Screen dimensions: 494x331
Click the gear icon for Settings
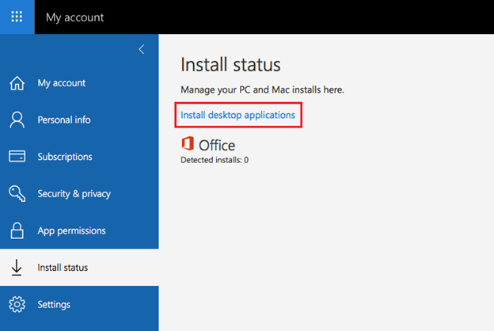pyautogui.click(x=17, y=304)
